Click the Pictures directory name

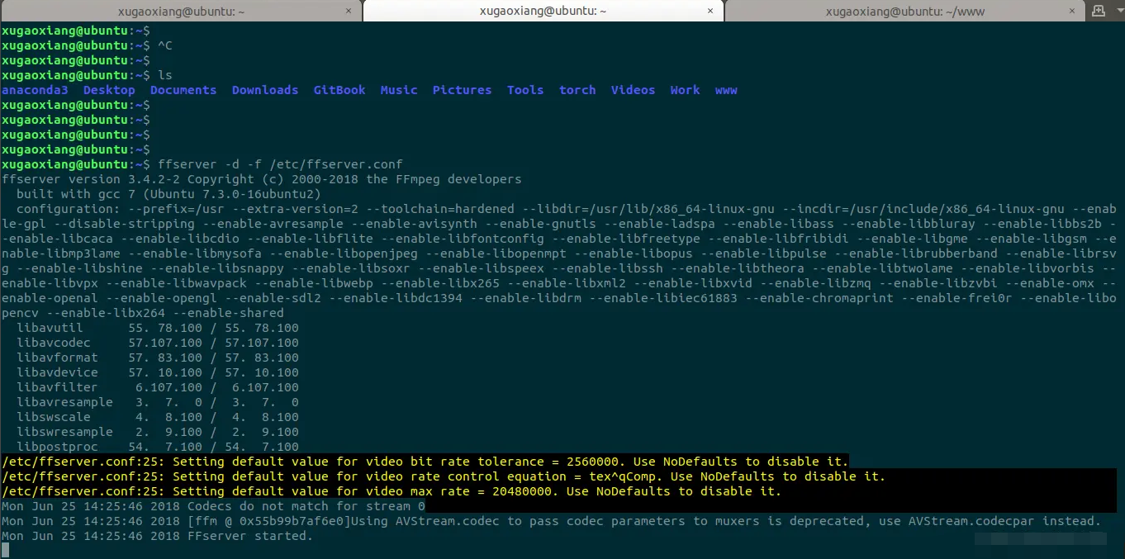coord(462,90)
